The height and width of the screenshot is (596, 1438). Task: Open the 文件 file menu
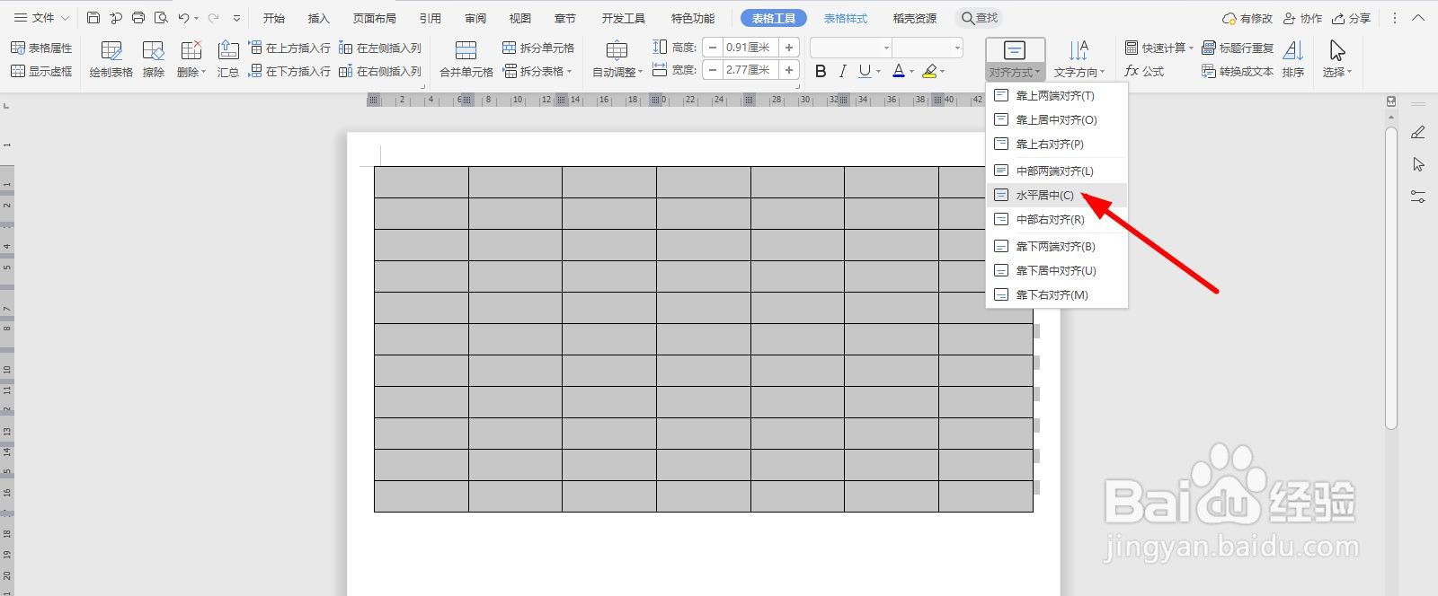(x=41, y=18)
